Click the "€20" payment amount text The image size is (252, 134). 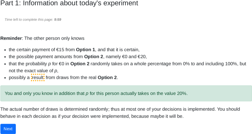coord(142,57)
